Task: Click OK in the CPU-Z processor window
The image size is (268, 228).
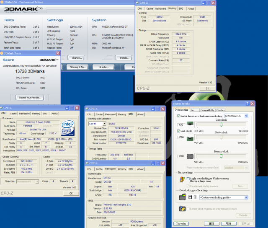Action: click(x=71, y=193)
